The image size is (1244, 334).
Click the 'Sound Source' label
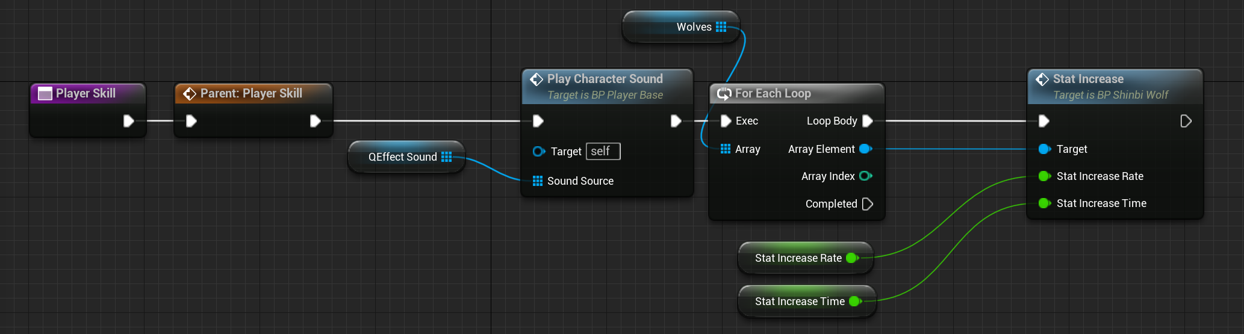click(580, 181)
